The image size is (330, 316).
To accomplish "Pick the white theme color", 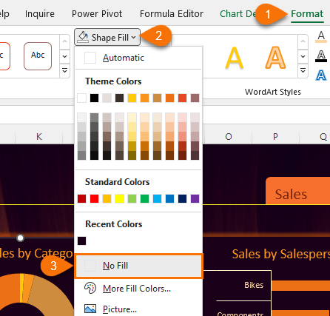I will 81,98.
